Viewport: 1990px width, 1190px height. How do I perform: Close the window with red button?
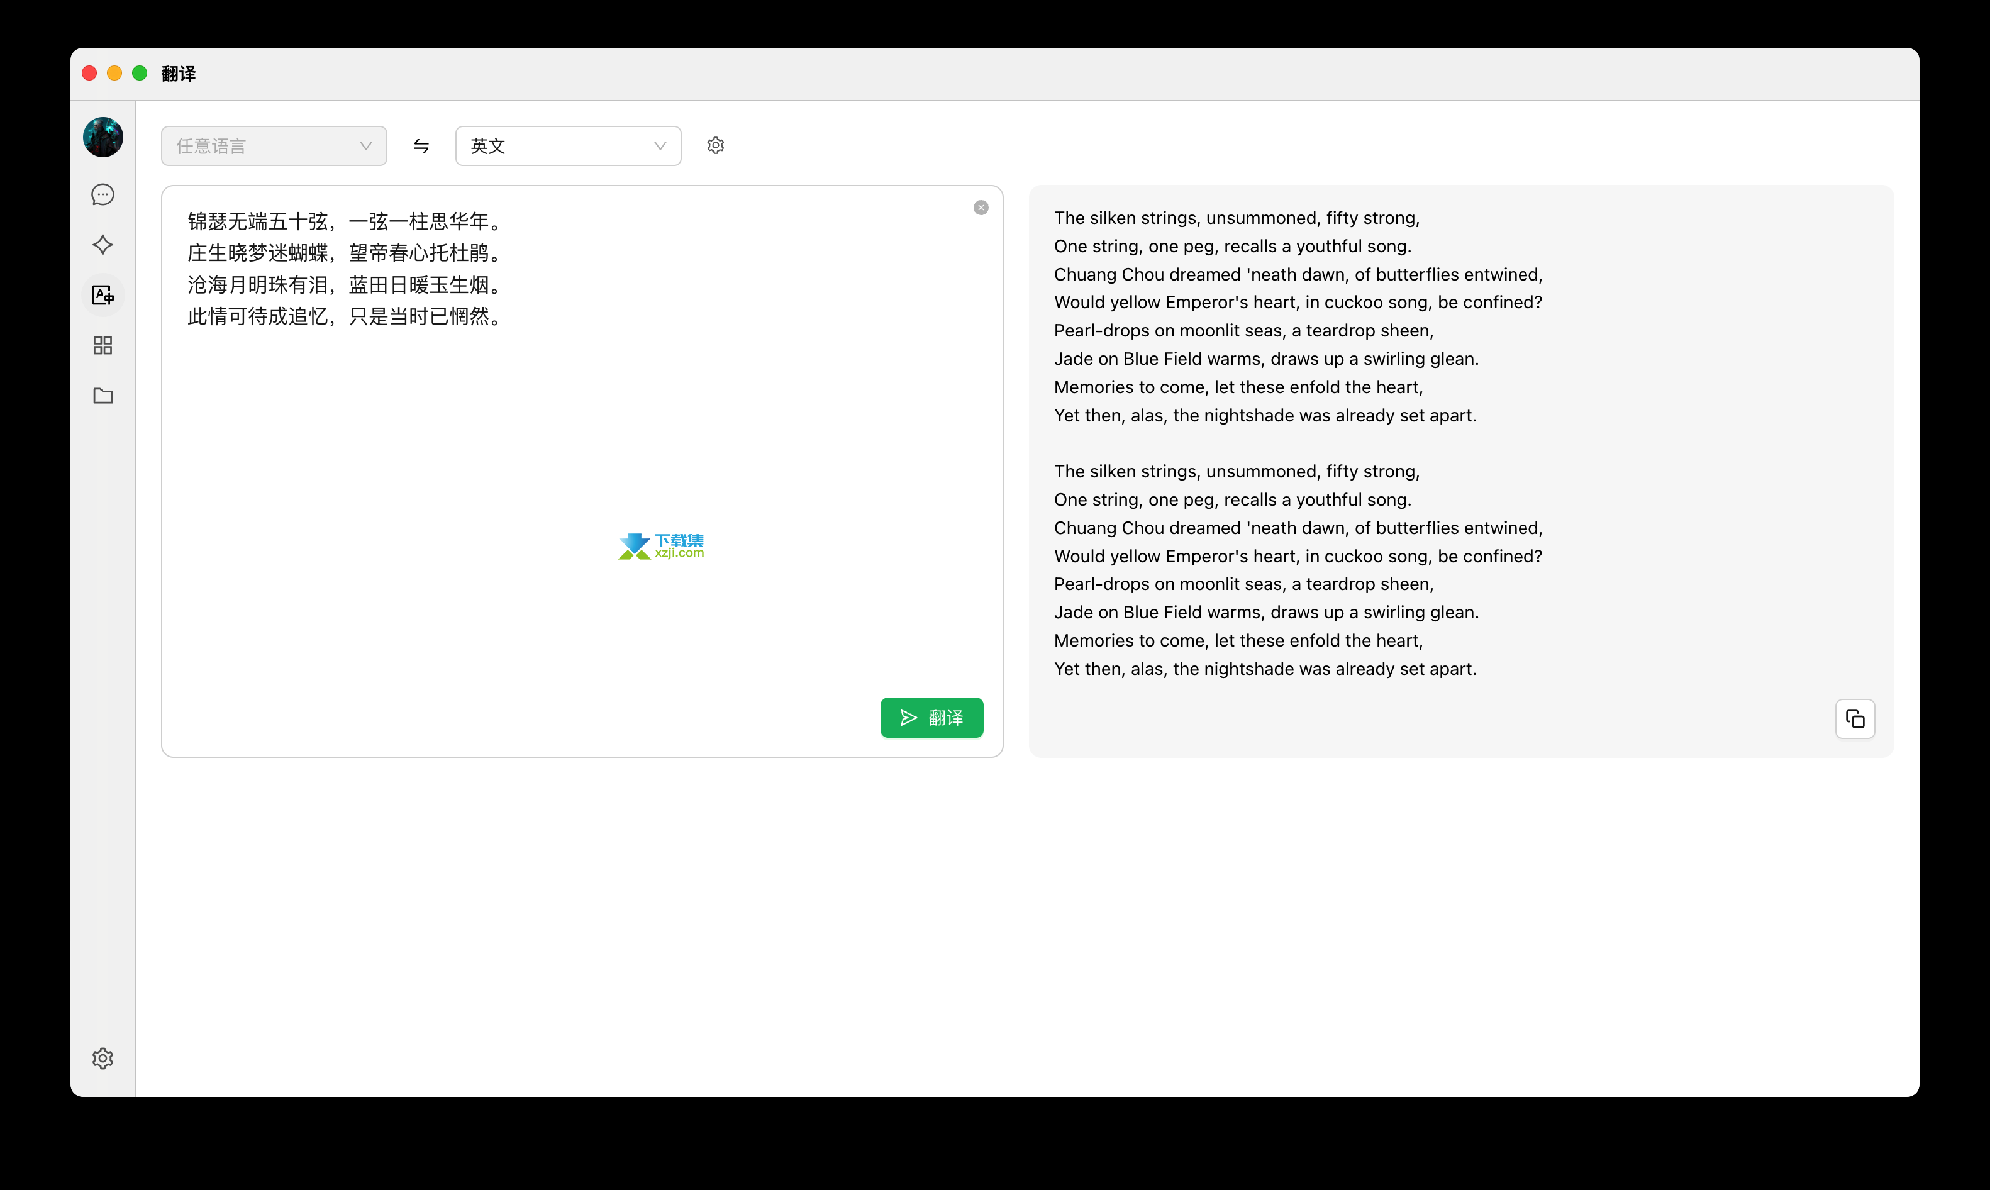point(90,74)
